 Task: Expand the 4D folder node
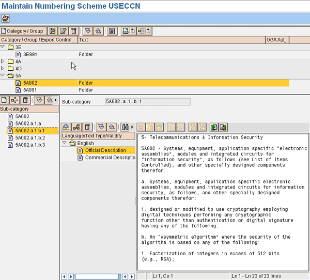pos(3,68)
